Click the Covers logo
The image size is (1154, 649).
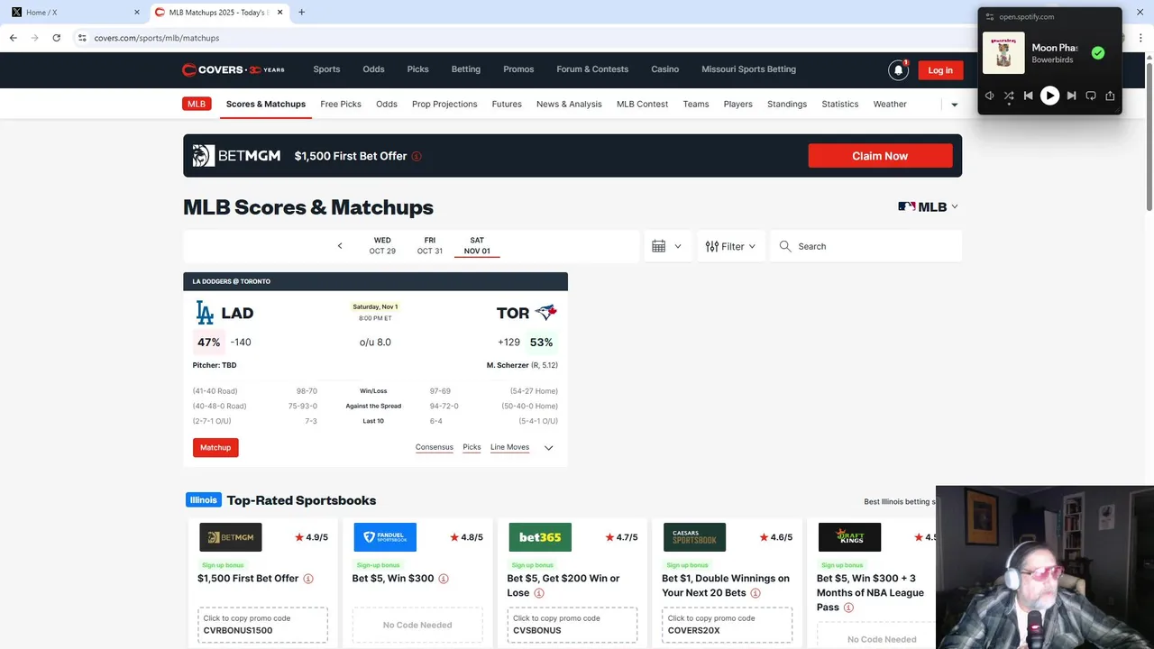(x=233, y=69)
